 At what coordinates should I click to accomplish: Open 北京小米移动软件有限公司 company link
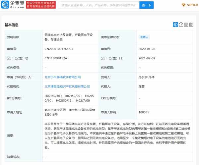(x=63, y=77)
